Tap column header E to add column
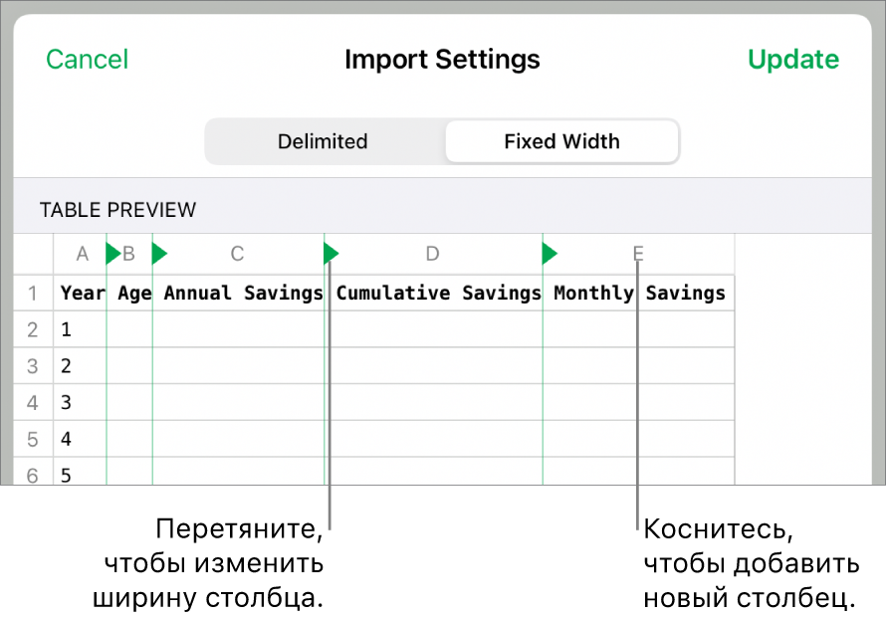This screenshot has height=617, width=887. tap(638, 255)
